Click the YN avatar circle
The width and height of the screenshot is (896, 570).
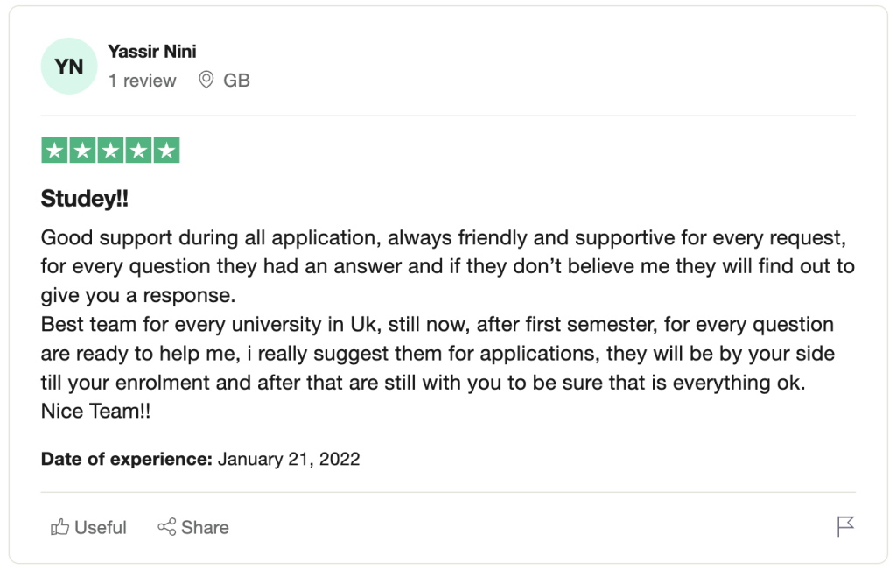click(x=69, y=67)
